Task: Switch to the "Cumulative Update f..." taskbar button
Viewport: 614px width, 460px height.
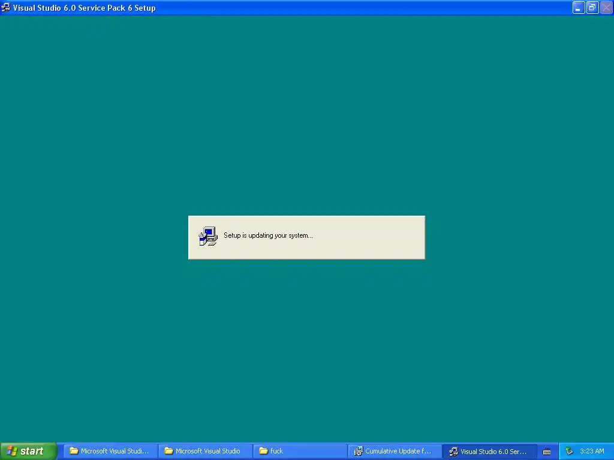Action: 395,451
